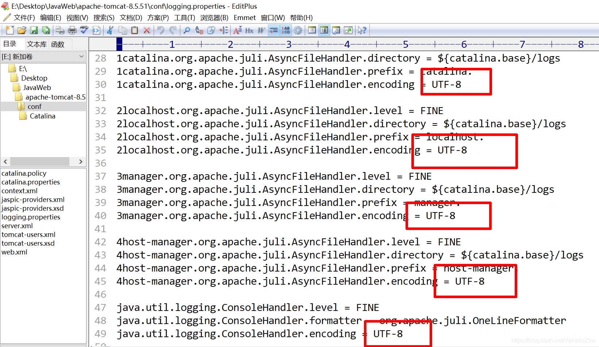
Task: Open the 工具(T) menu
Action: [185, 17]
